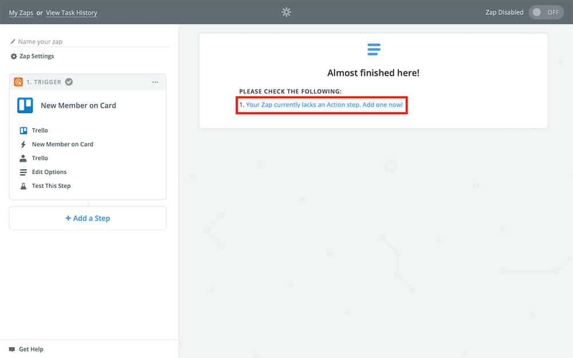Click the lightning bolt icon beside New Member on Card
This screenshot has width=573, height=358.
(23, 144)
